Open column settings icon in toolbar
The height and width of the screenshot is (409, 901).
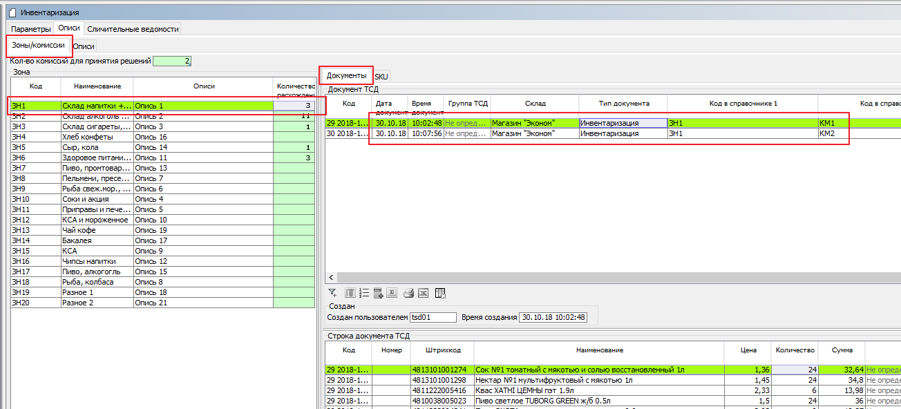[350, 293]
